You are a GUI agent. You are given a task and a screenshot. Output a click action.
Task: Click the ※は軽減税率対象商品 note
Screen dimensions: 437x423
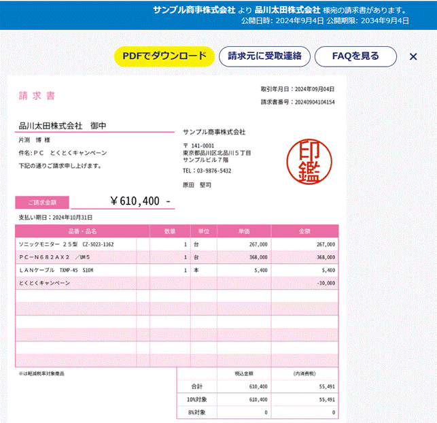[x=41, y=373]
